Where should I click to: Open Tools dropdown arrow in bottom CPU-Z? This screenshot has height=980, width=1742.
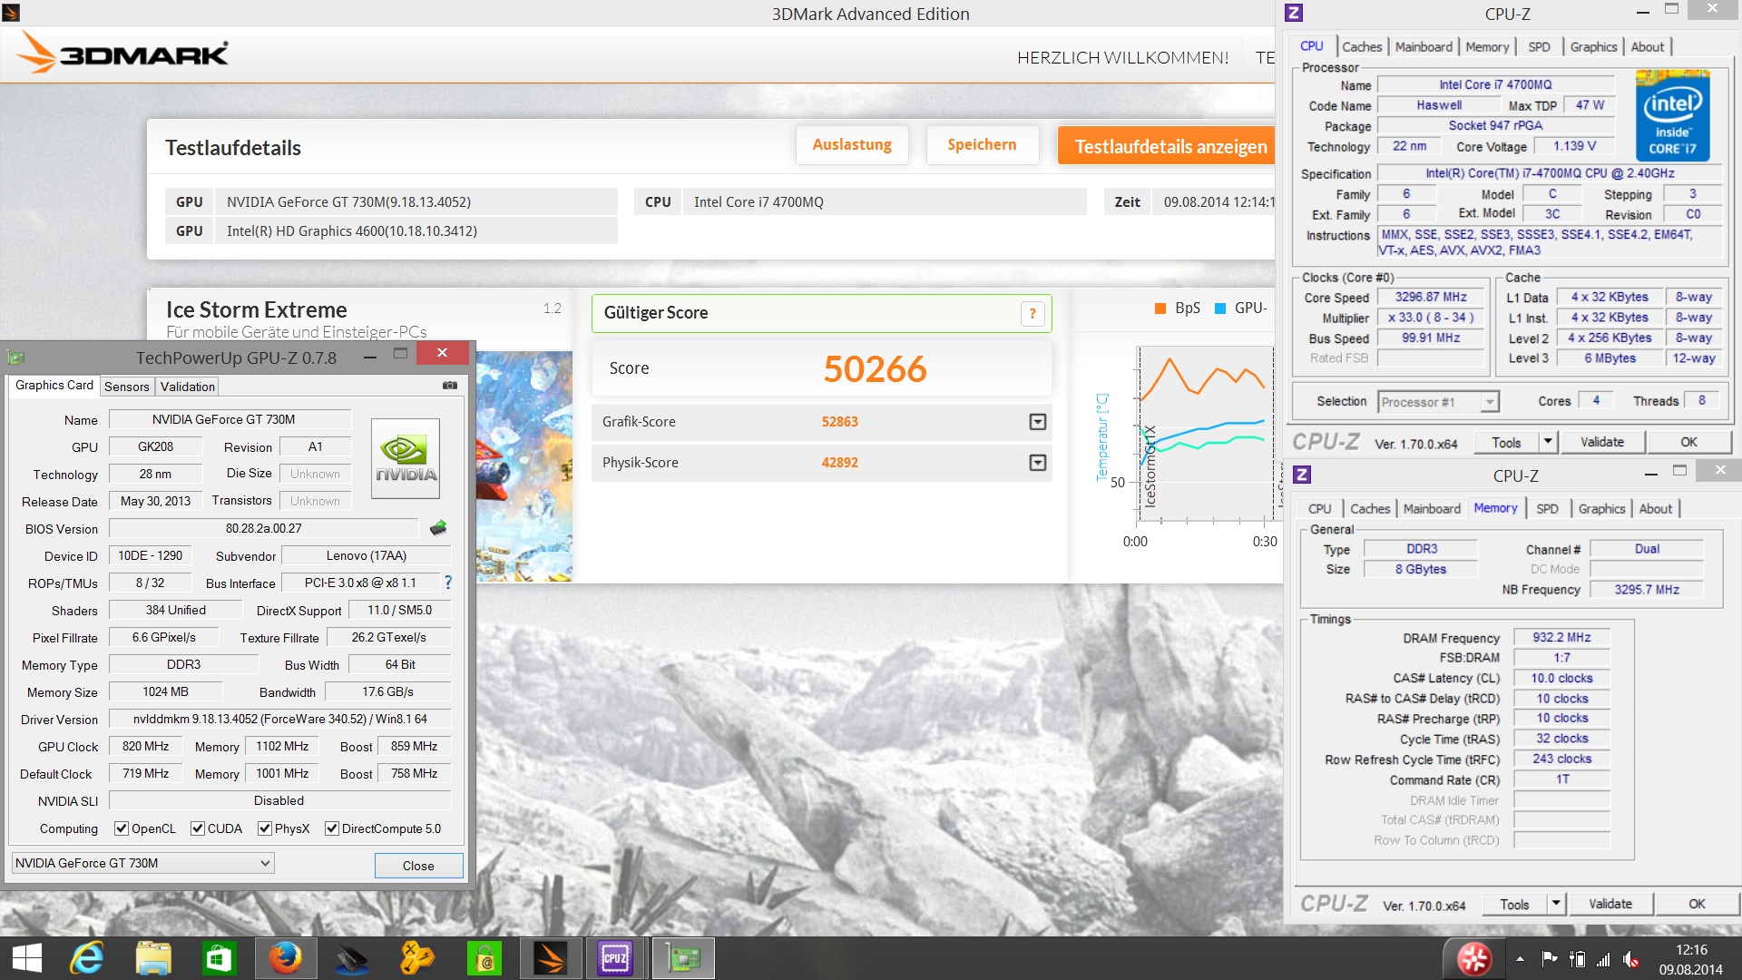click(1556, 904)
